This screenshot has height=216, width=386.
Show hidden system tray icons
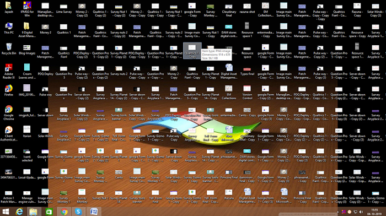point(337,212)
